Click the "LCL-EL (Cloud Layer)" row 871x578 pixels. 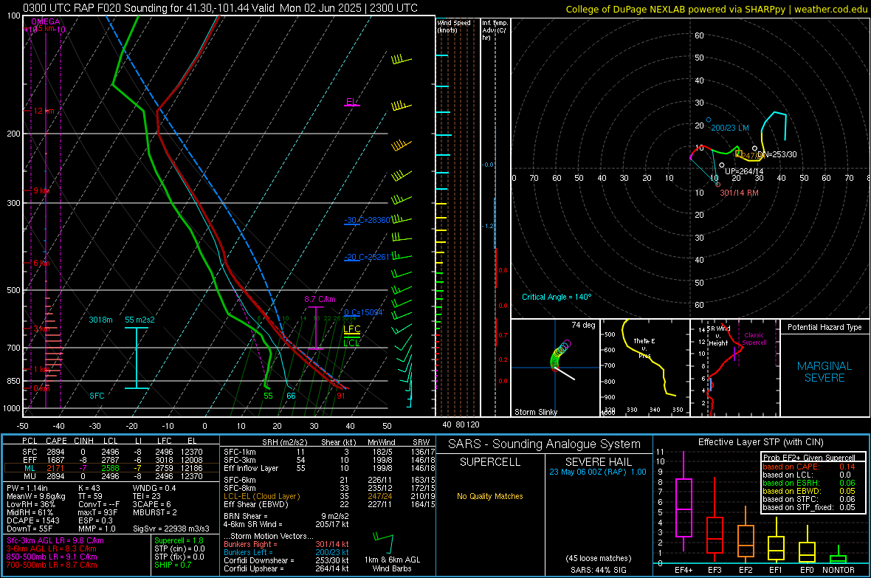pyautogui.click(x=329, y=496)
